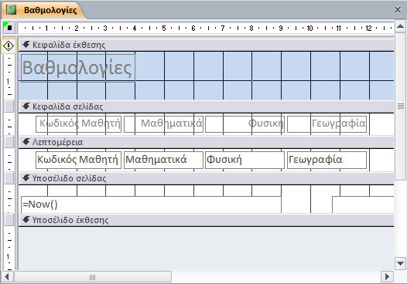Select the Υποσέλιδο σελίδας section bar
Screen dimensions: 407x284
point(207,178)
